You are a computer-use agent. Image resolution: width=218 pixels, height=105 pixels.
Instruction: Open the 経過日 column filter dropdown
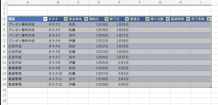(147, 19)
